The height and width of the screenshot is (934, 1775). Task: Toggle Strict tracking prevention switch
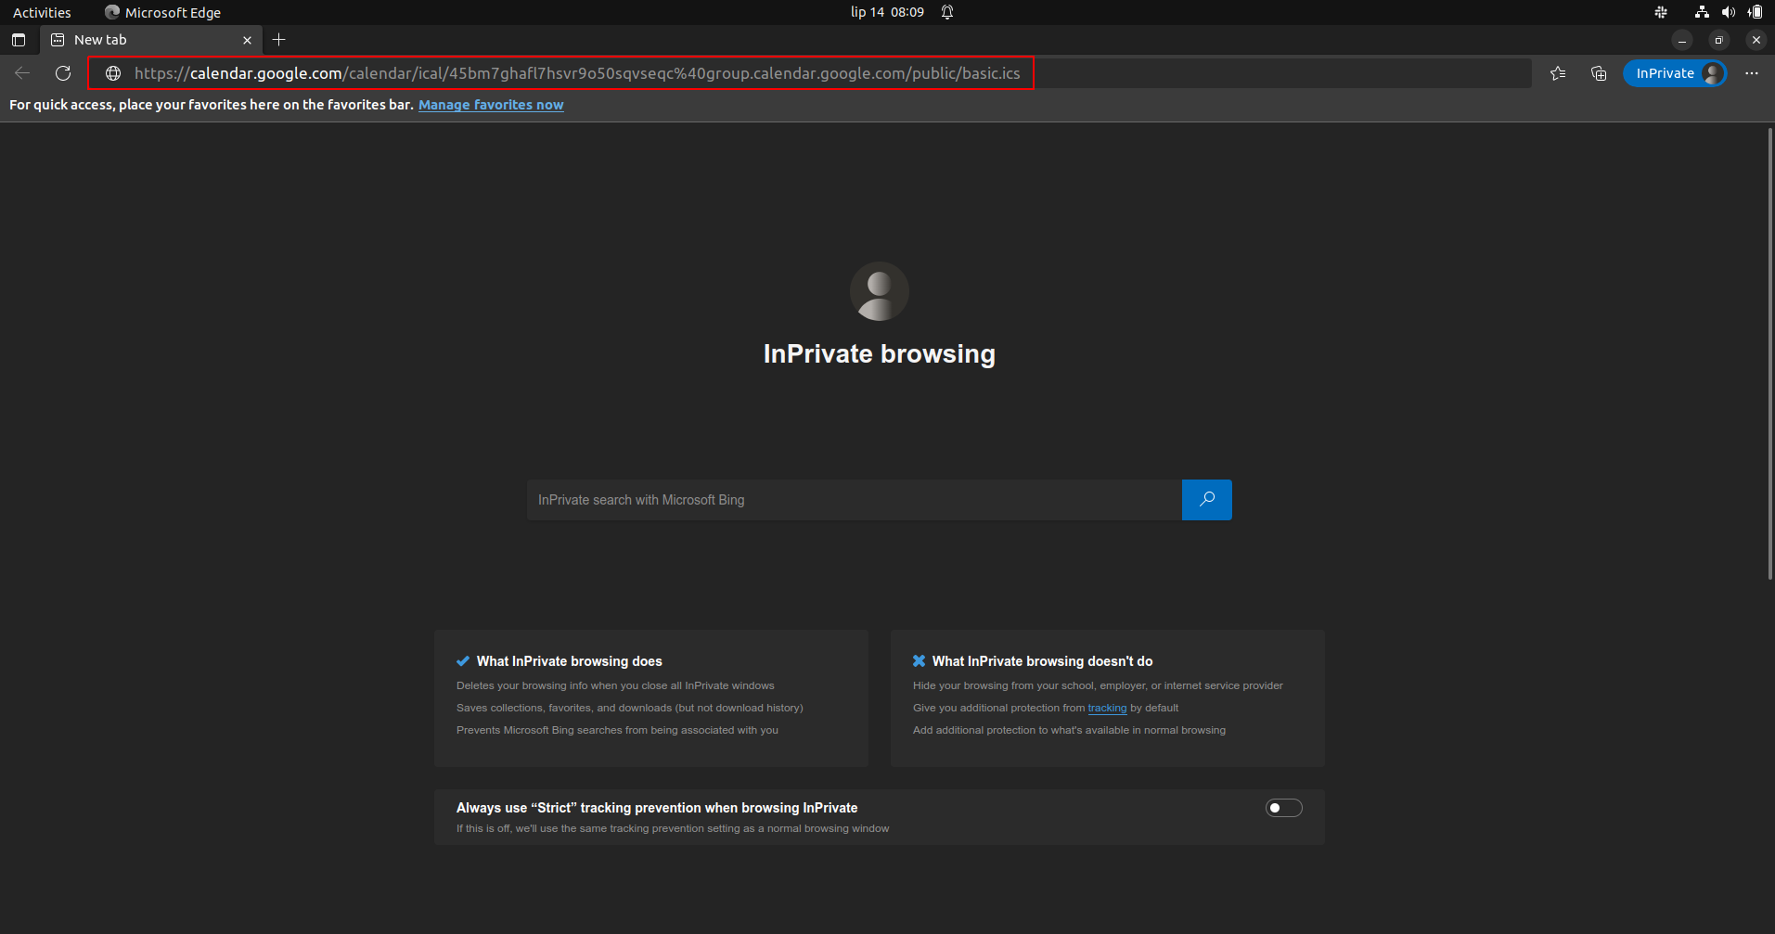point(1283,808)
